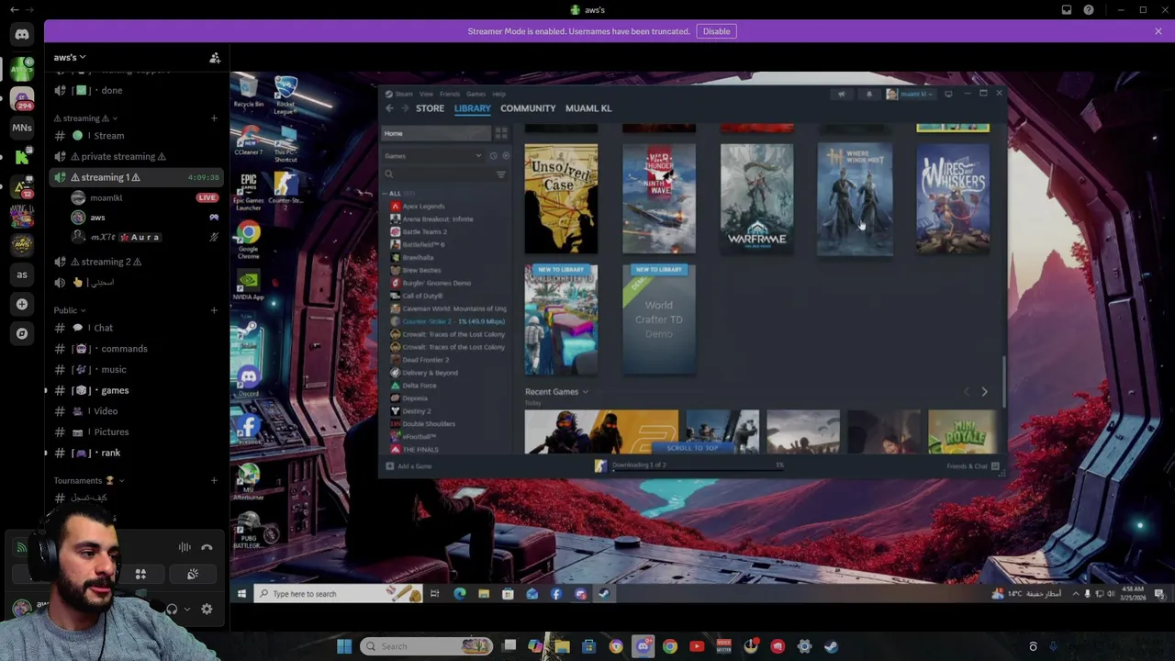The image size is (1175, 661).
Task: Disconnect from voice using the hang-up icon
Action: pyautogui.click(x=207, y=547)
